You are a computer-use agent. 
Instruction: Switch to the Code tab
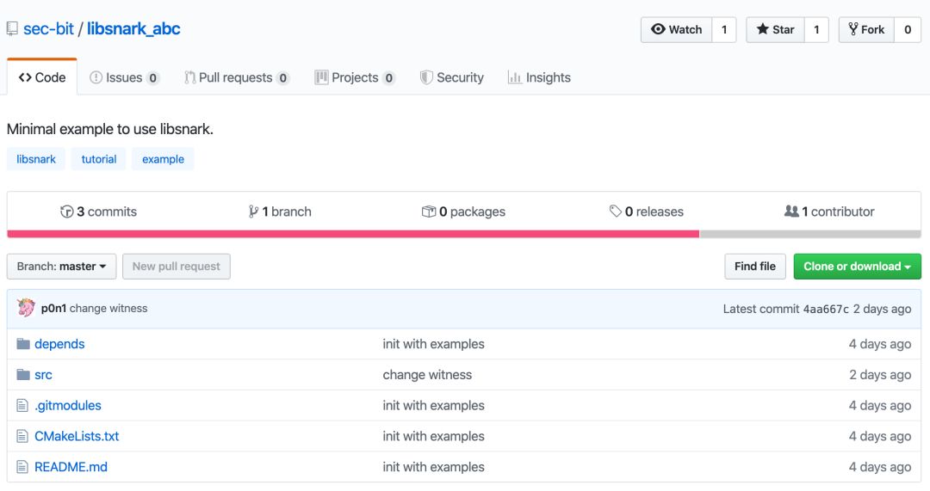click(x=42, y=77)
